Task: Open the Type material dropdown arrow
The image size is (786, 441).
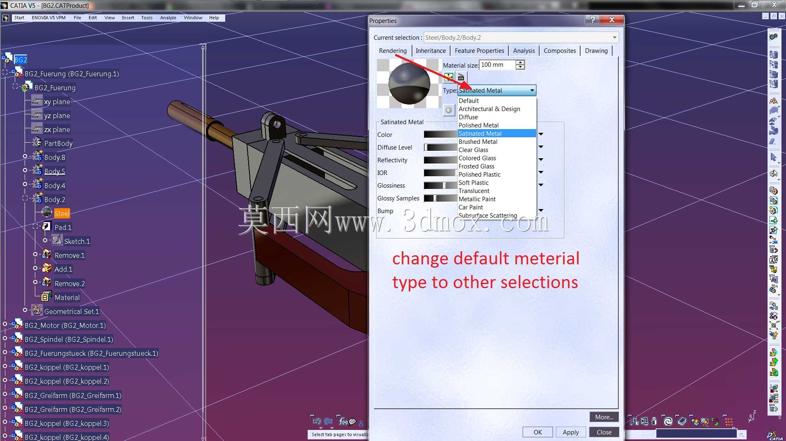Action: (x=532, y=91)
